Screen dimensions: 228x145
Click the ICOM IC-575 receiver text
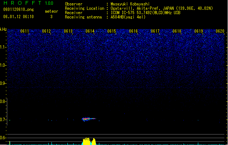tap(146, 13)
